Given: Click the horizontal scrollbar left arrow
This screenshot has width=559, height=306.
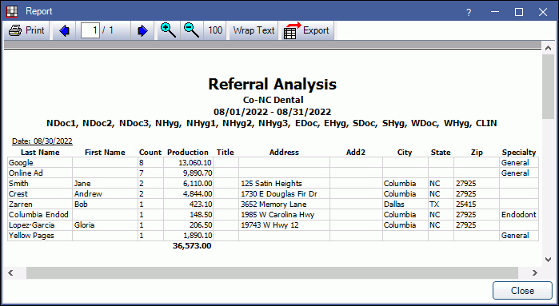Looking at the screenshot, I should [10, 273].
